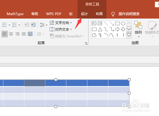
Task: Select the arc shape
Action: pyautogui.click(x=106, y=35)
